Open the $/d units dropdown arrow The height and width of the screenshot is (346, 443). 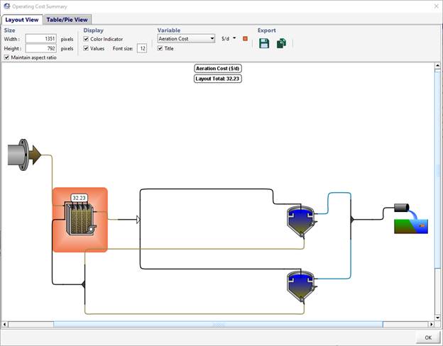tap(234, 38)
